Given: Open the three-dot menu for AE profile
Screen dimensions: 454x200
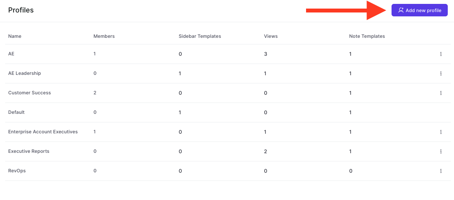Looking at the screenshot, I should coord(441,54).
